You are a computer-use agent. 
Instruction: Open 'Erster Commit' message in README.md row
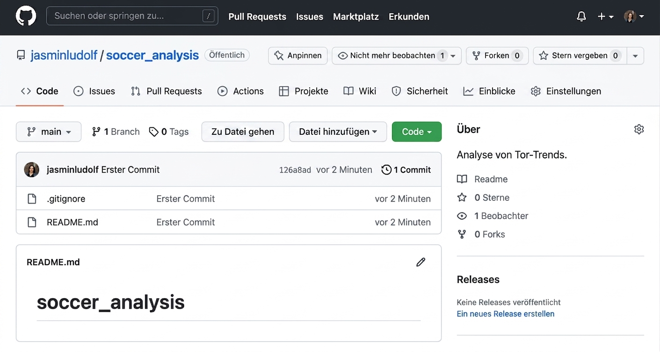point(186,222)
